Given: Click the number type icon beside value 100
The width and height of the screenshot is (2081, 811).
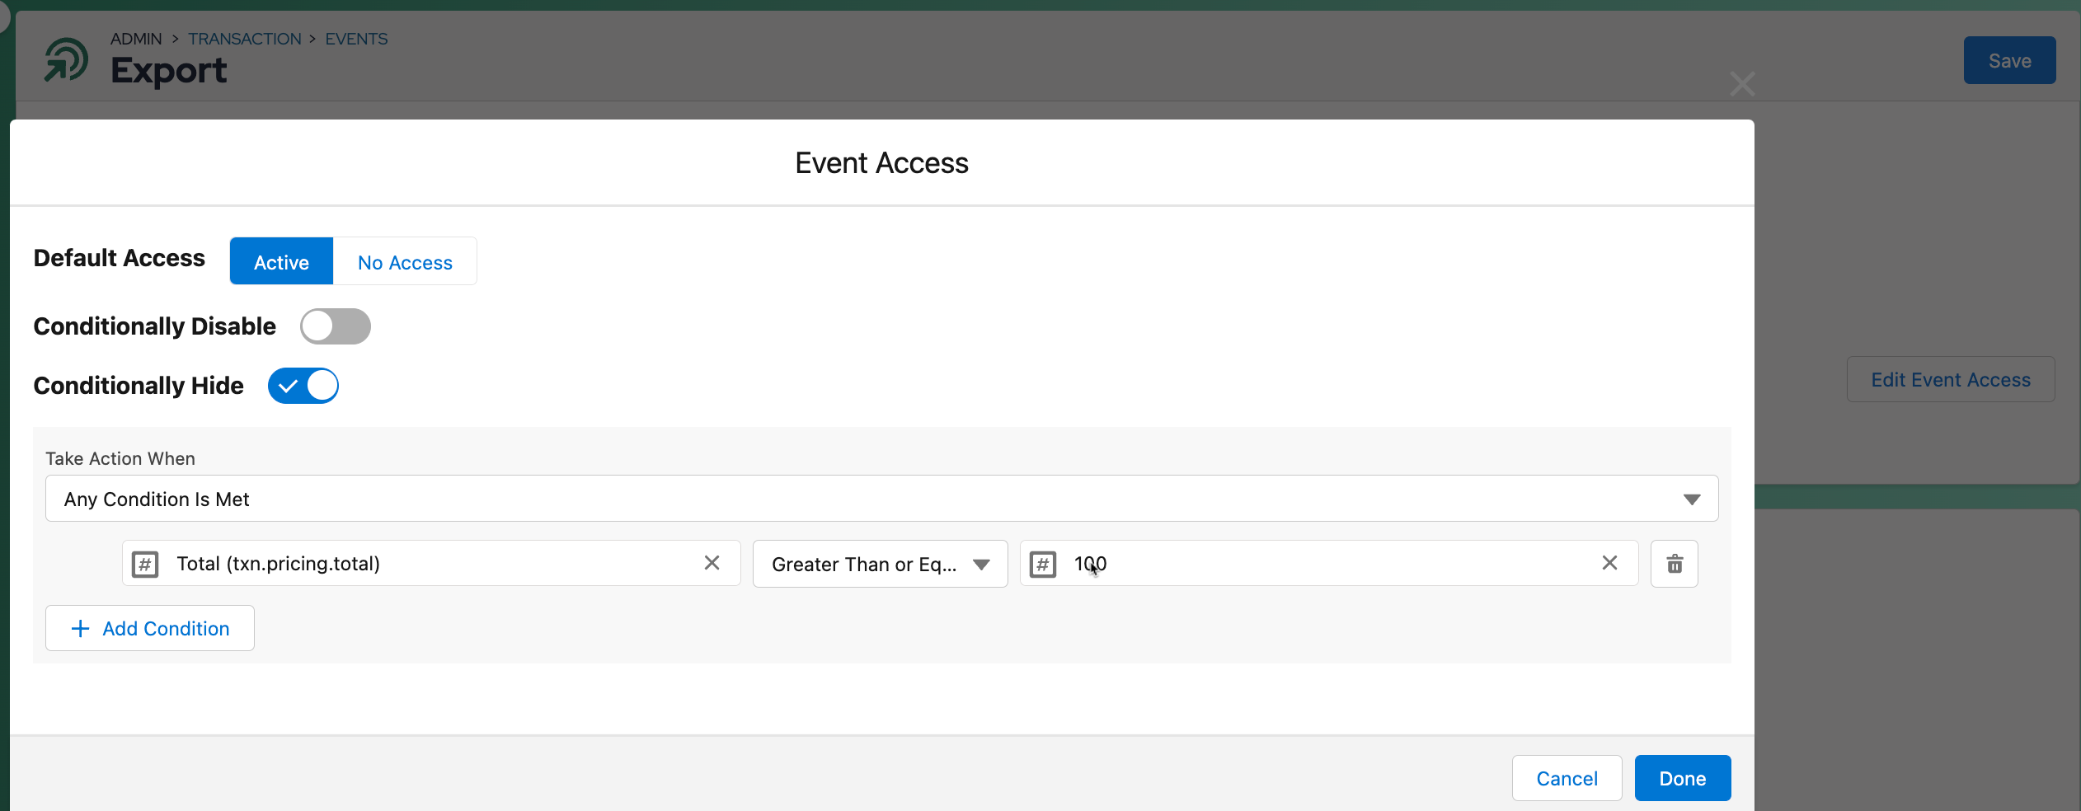Looking at the screenshot, I should [1043, 565].
